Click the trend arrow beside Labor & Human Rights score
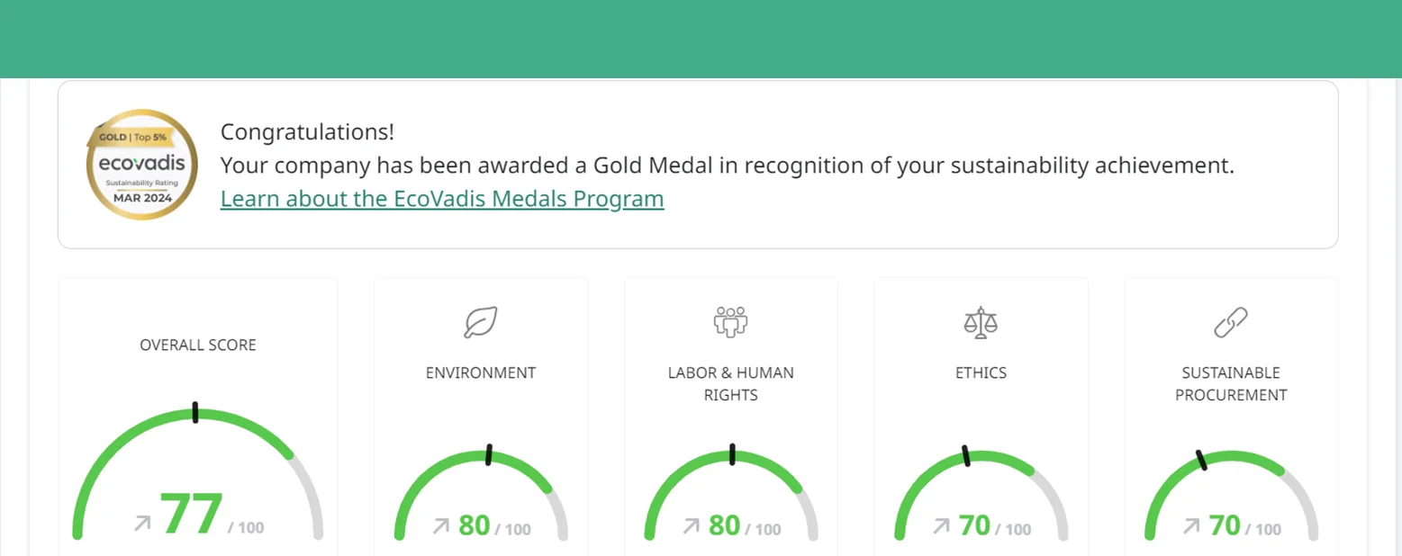The height and width of the screenshot is (556, 1402). [691, 526]
